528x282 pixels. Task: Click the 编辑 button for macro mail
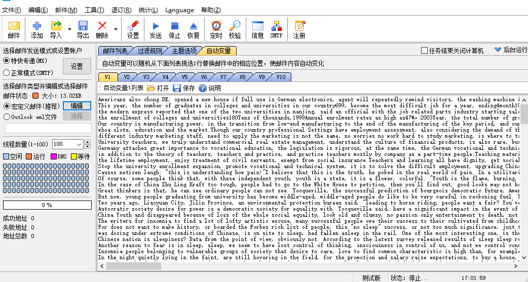tap(77, 106)
